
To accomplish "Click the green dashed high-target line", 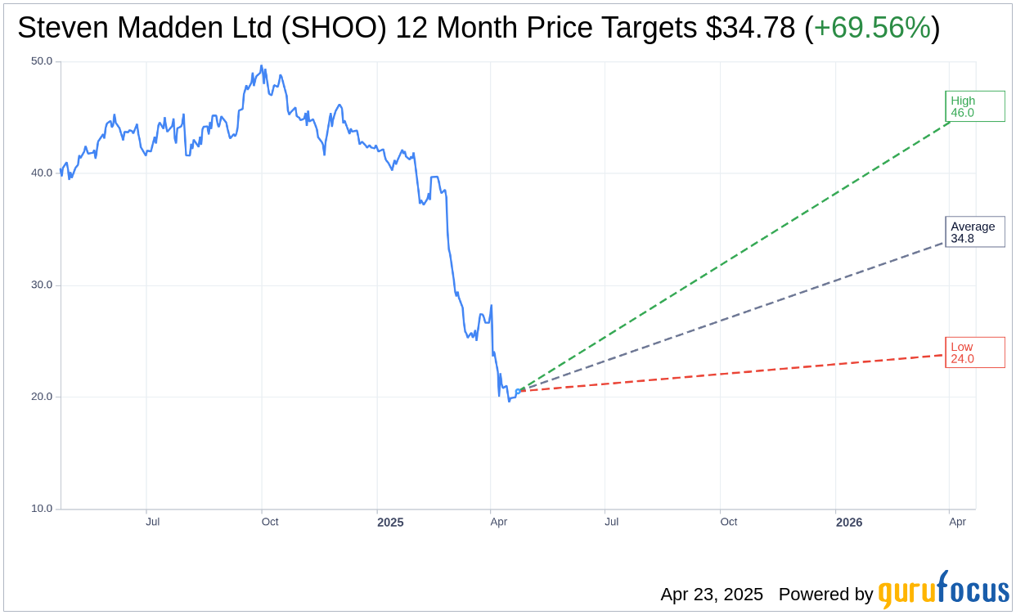I will coord(736,257).
